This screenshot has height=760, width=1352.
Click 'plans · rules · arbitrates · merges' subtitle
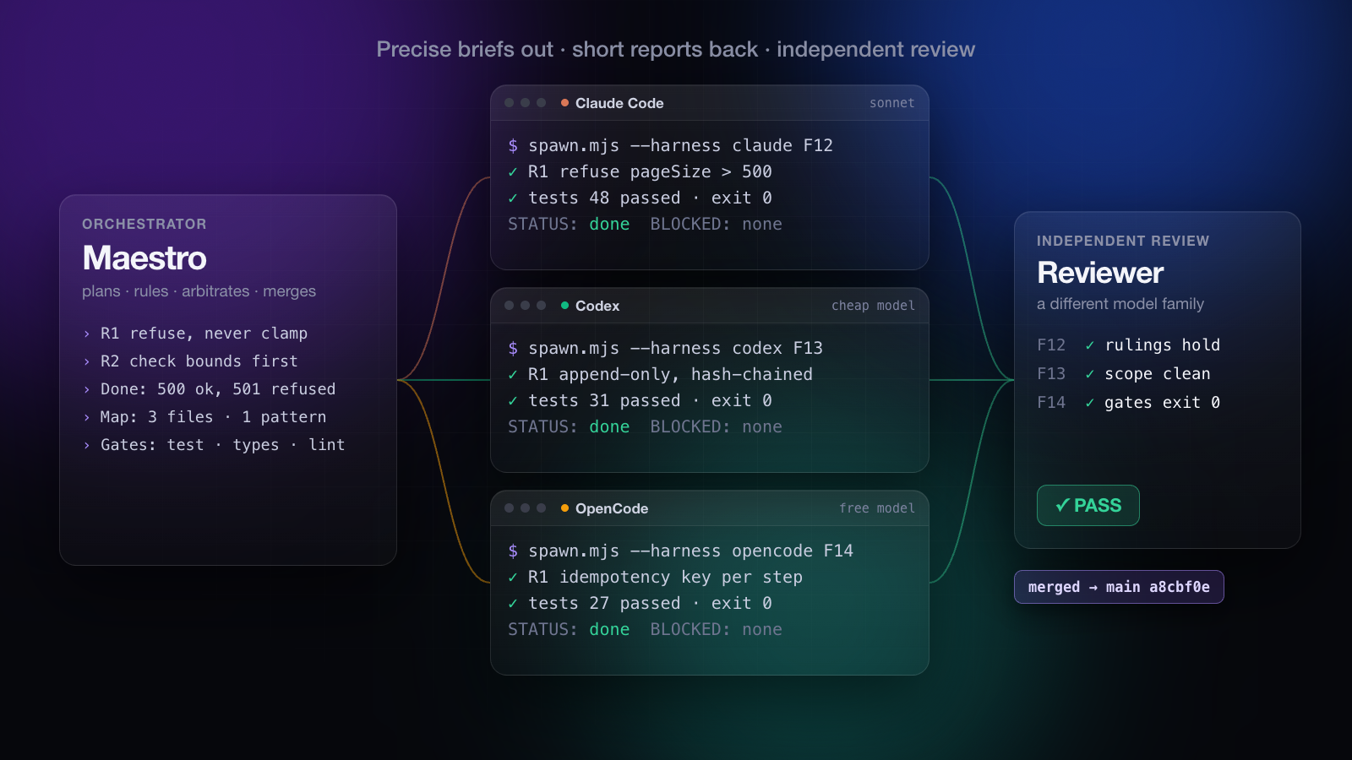point(199,291)
